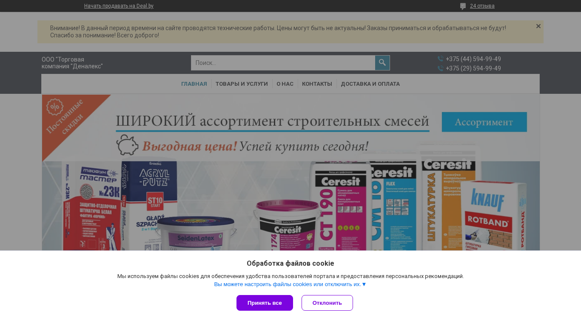Click the phone icon beside +375 (44) number
This screenshot has width=581, height=326.
coord(440,59)
